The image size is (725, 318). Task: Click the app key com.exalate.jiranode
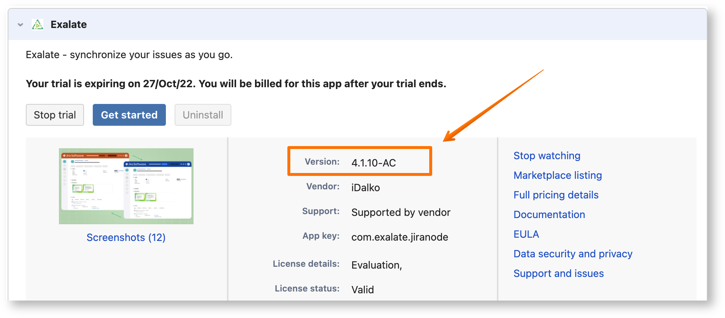400,237
